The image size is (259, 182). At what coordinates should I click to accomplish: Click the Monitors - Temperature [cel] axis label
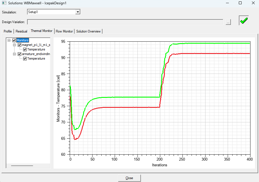point(58,98)
